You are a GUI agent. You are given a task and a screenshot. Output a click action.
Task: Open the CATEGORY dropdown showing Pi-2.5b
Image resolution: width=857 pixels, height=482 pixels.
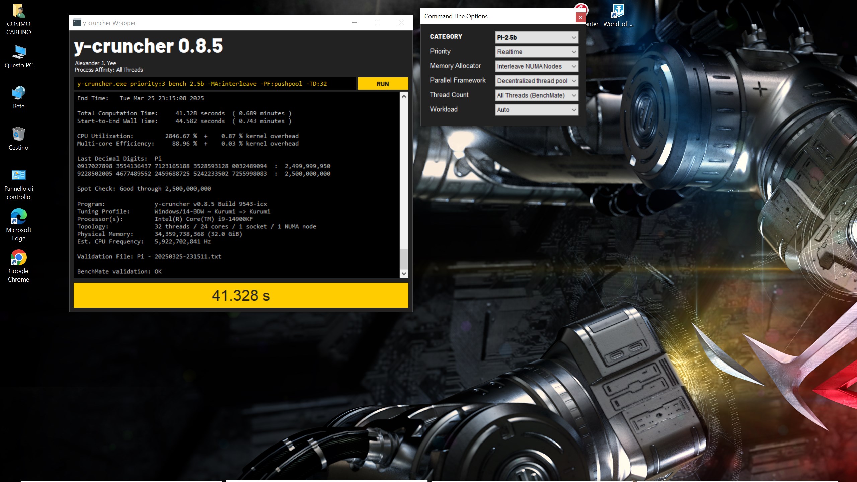point(537,37)
